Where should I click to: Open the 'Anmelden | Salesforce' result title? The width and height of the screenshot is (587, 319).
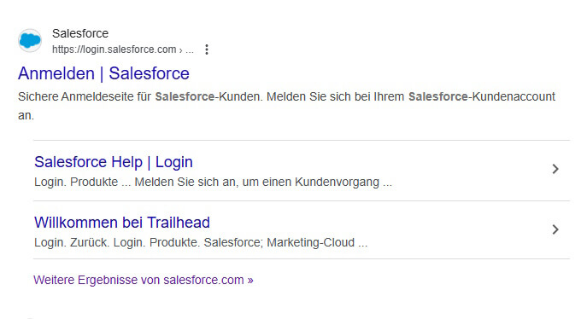103,73
